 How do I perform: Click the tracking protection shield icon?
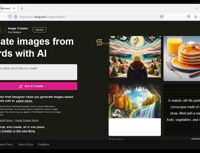coord(10,17)
